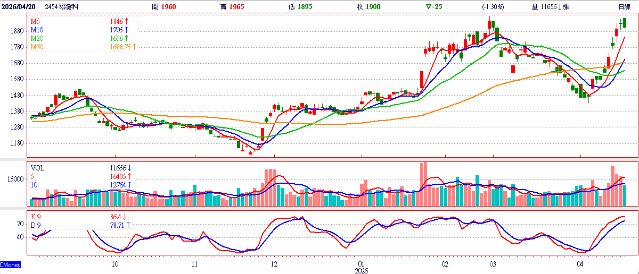Click the down triangle beside -25 change
639x274 pixels.
[429, 7]
